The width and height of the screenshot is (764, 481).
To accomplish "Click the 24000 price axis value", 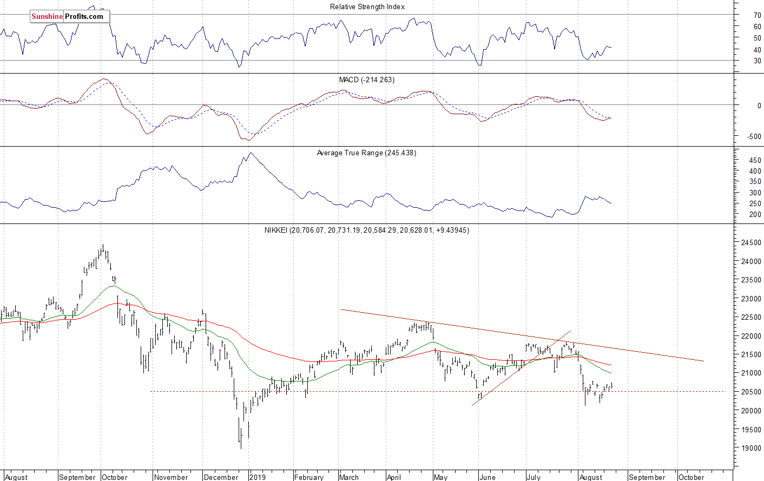I will pyautogui.click(x=752, y=262).
